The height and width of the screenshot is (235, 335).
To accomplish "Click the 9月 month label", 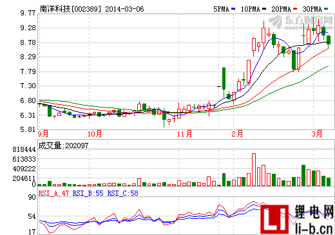I will click(x=43, y=134).
